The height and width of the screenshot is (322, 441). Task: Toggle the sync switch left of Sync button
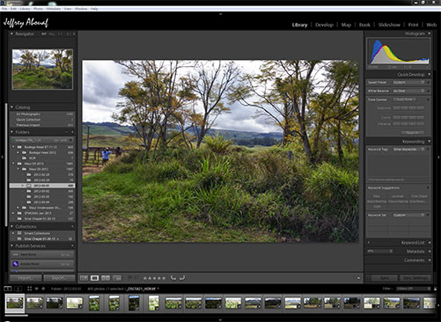tap(369, 278)
